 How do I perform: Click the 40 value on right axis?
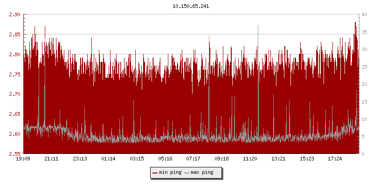pyautogui.click(x=364, y=14)
